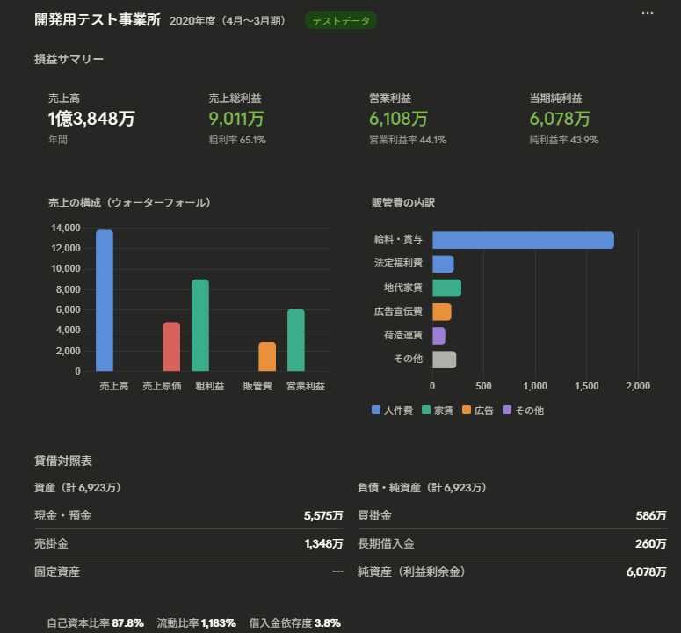681x633 pixels.
Task: Click the 当期純利益 6,078万 value
Action: (560, 119)
